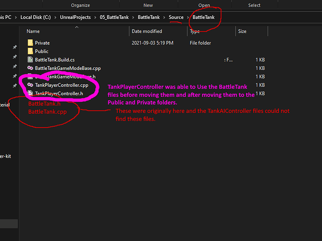Open the Open ribbon group
This screenshot has height=241, width=322.
pos(204,5)
